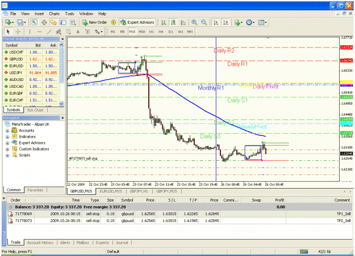Toggle the Chart Shift icon

pos(225,22)
